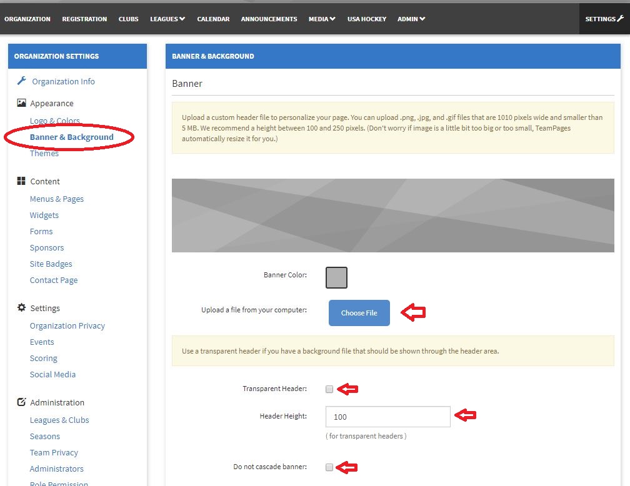Click the wrench icon beside Organization Info

click(22, 81)
